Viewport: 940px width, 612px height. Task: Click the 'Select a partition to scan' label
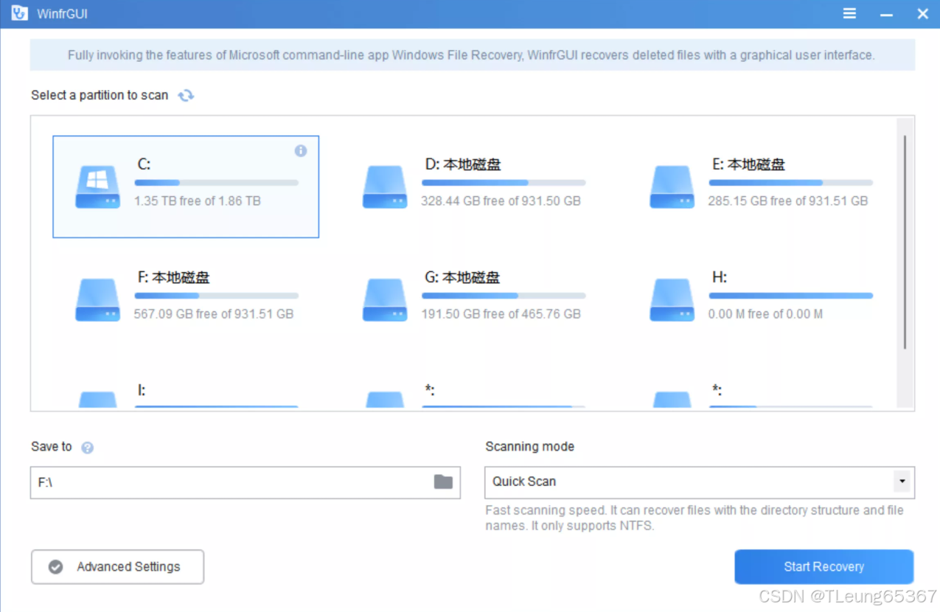click(100, 95)
